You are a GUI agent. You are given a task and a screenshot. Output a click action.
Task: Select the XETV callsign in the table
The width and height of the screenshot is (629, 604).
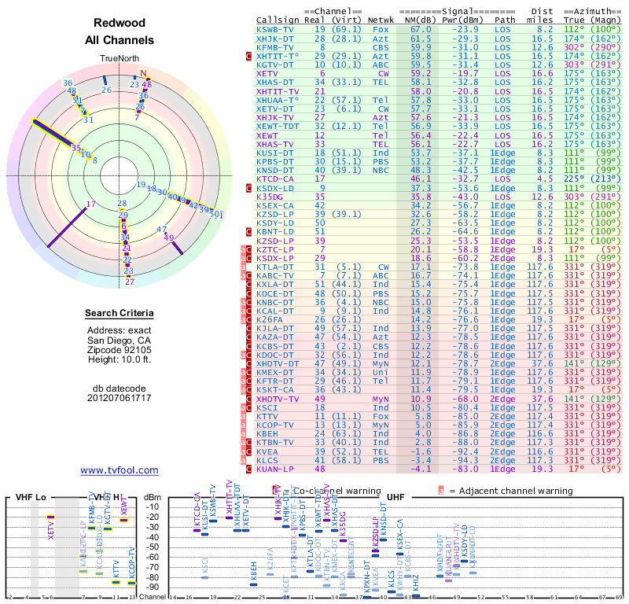pos(267,73)
